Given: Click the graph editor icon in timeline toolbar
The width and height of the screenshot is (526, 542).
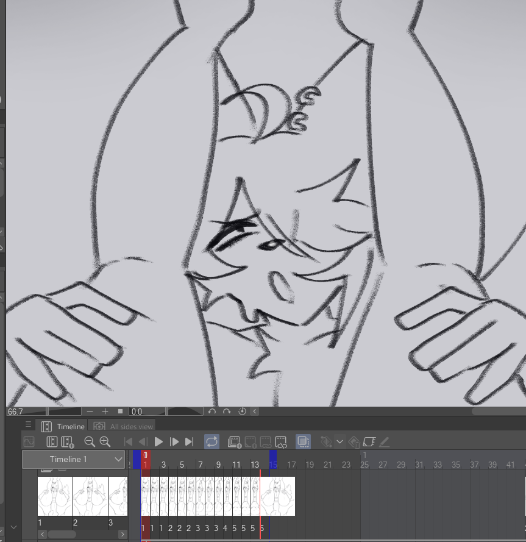Looking at the screenshot, I should [29, 442].
